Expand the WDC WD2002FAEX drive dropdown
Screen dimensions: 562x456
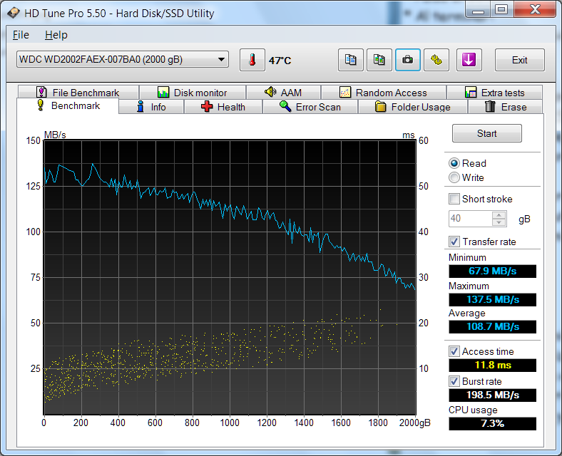(x=122, y=59)
